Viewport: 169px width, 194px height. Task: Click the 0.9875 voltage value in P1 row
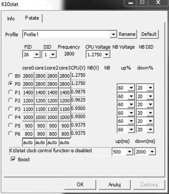pyautogui.click(x=78, y=92)
